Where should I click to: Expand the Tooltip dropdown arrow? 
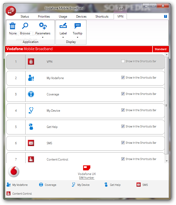click(77, 37)
